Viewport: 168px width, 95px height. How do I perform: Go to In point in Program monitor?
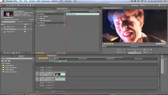(118, 52)
